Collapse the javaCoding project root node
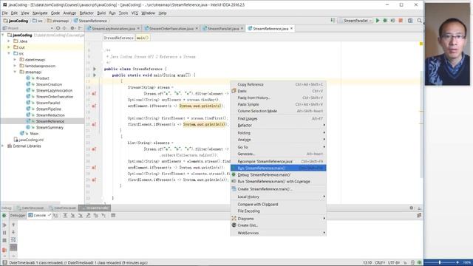This screenshot has width=473, height=266. [3, 35]
